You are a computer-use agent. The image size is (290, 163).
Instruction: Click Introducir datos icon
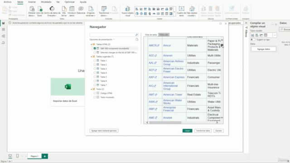point(72,11)
